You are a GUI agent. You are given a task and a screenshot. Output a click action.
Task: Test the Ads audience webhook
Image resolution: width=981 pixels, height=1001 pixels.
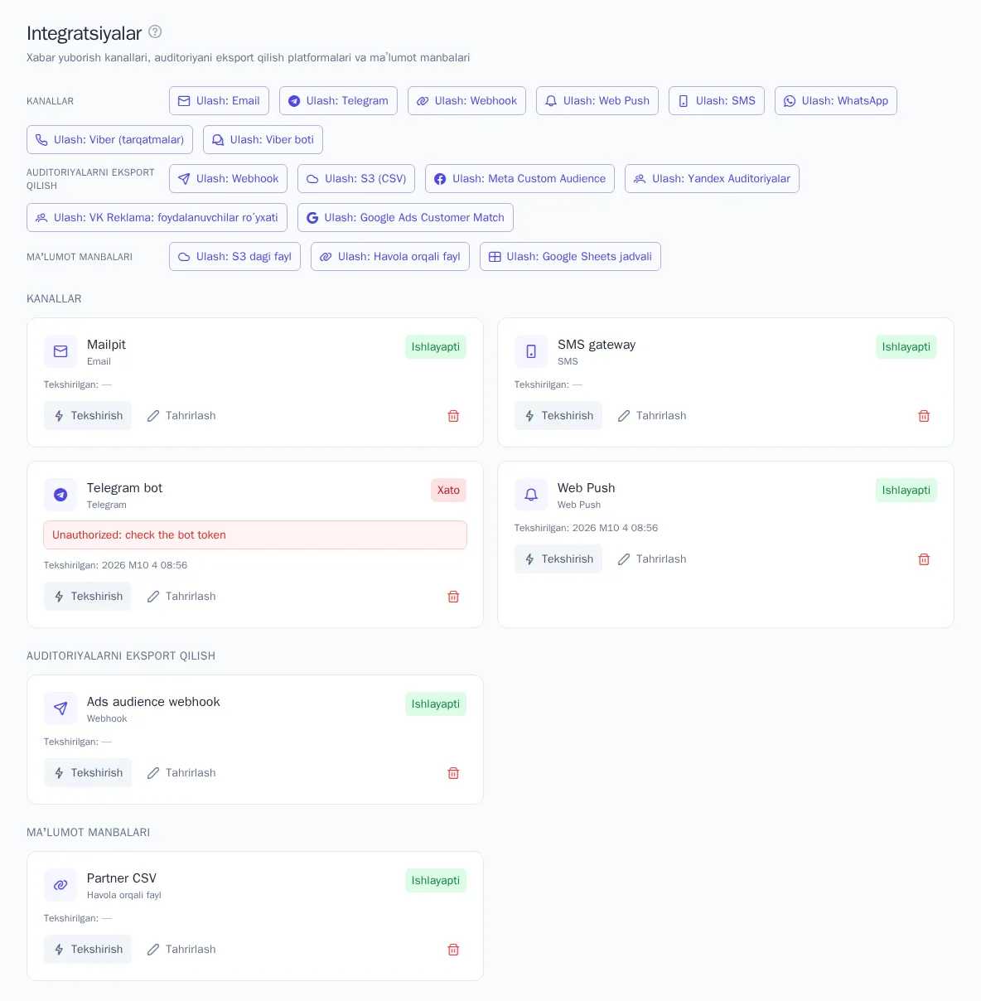click(88, 773)
